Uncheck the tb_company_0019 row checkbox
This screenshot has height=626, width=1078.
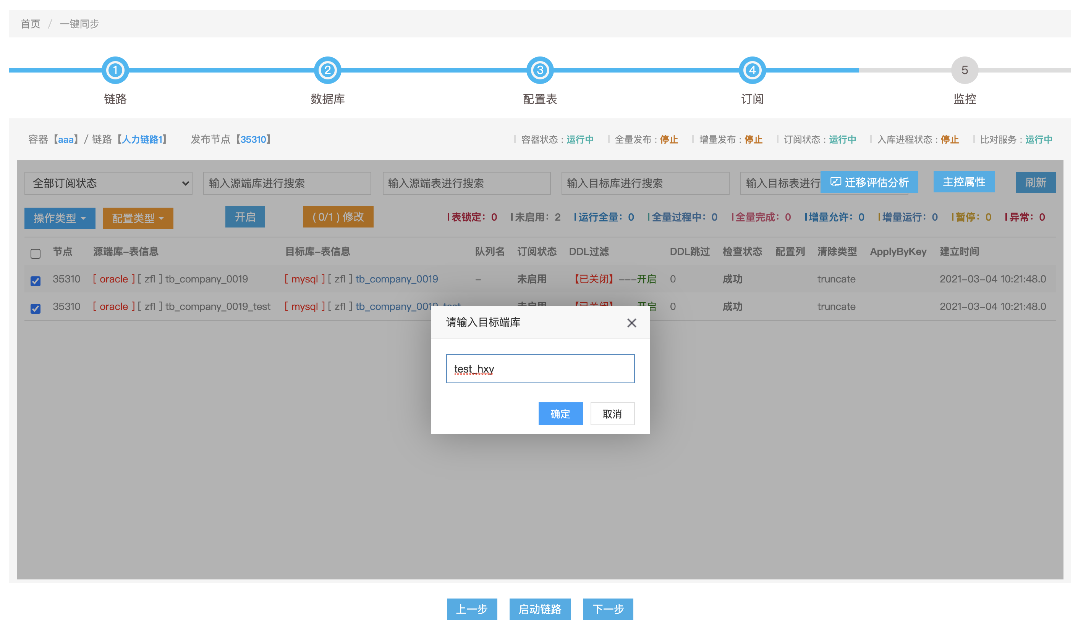coord(36,281)
